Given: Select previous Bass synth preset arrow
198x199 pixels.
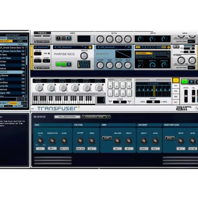Looking at the screenshot, I should 98,47.
